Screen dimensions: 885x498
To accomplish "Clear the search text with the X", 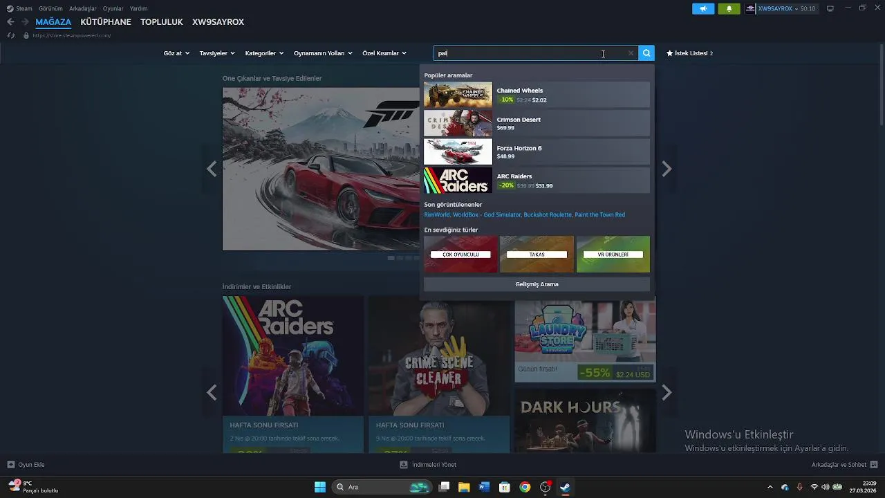I will [631, 53].
